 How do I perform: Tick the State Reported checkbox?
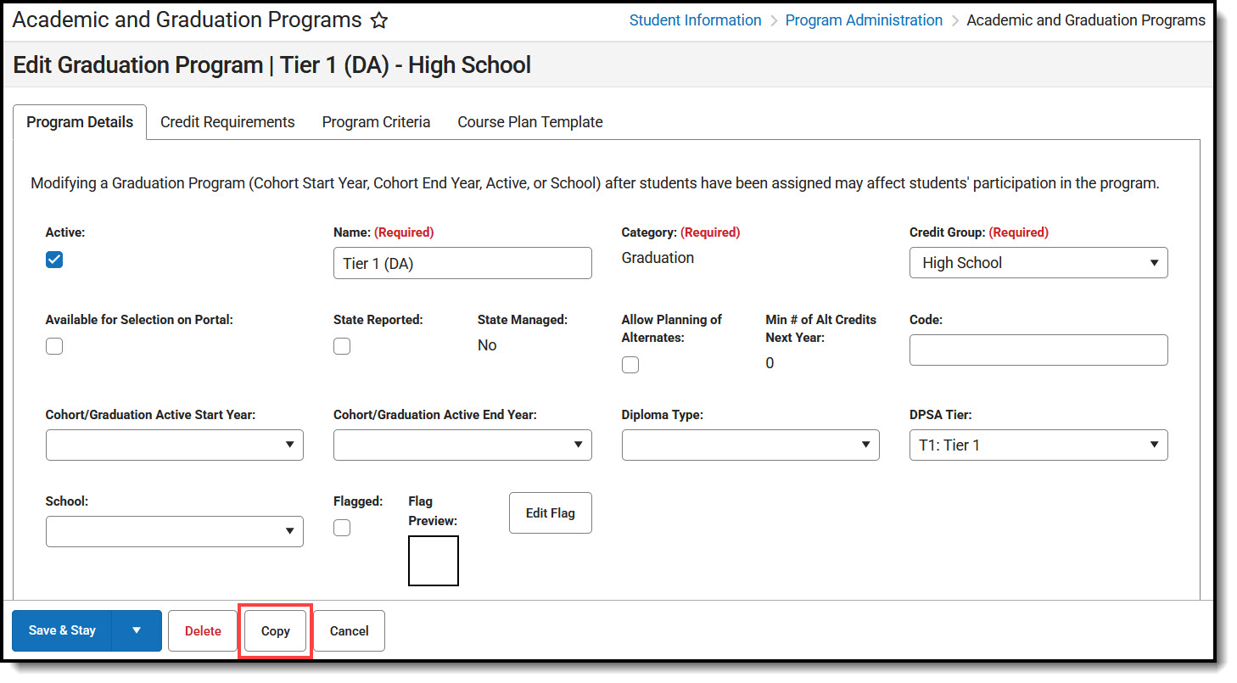[x=342, y=346]
